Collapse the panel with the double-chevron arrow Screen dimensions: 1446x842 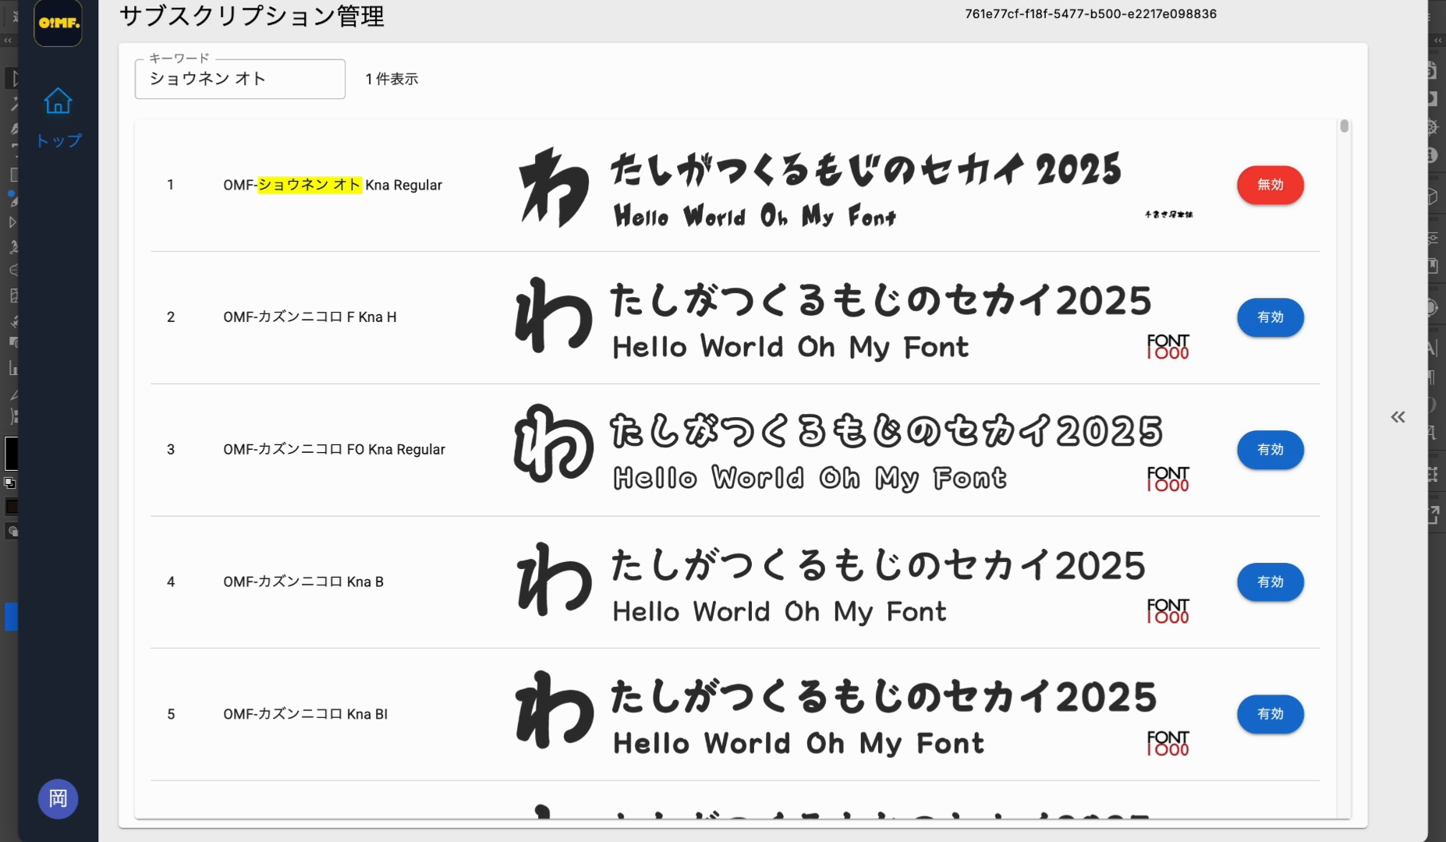click(x=1398, y=417)
